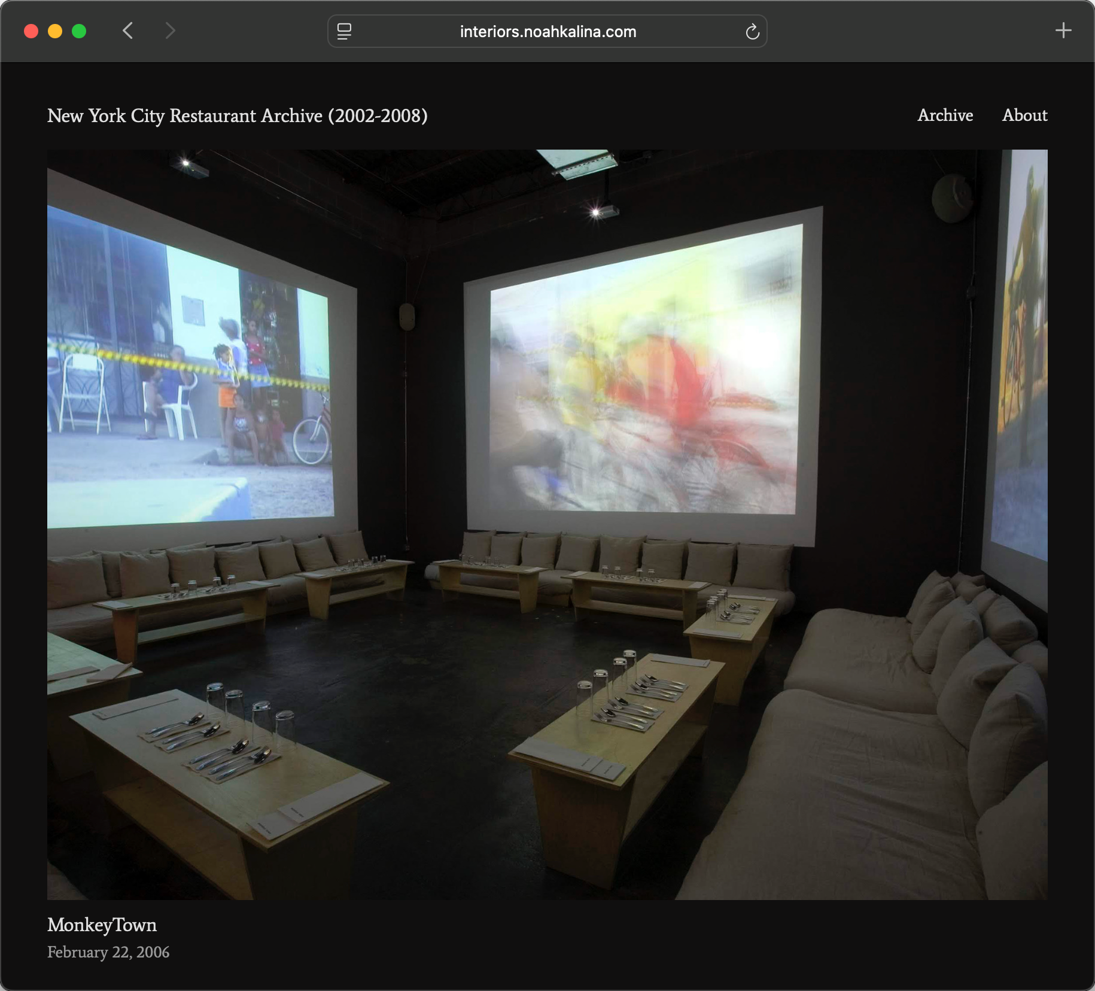Screen dimensions: 1095x991
Task: Open the About page link
Action: coord(1025,115)
